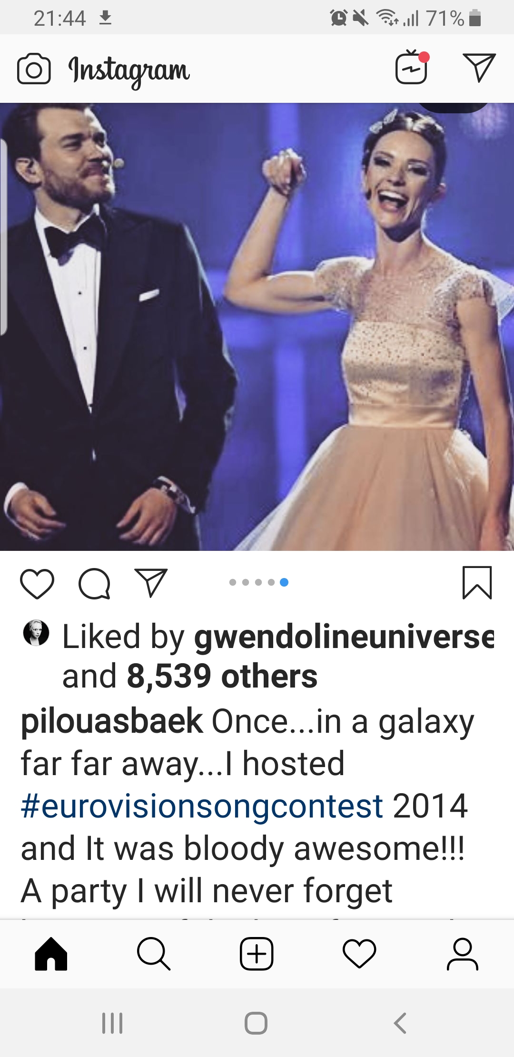Screen dimensions: 514x1057
Task: Like the post with heart icon
Action: tap(37, 583)
